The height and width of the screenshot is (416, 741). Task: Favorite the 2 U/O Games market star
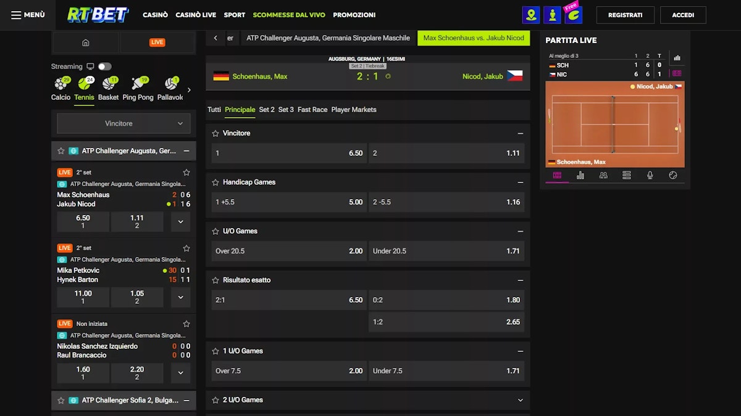(x=216, y=400)
